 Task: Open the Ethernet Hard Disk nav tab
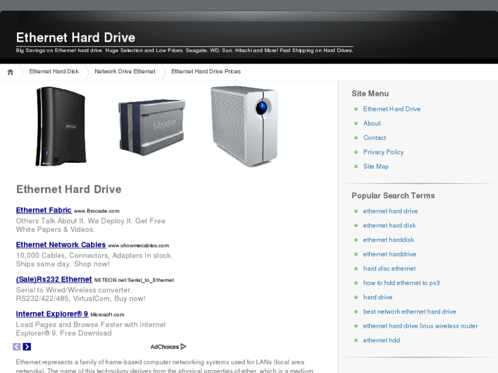point(54,71)
